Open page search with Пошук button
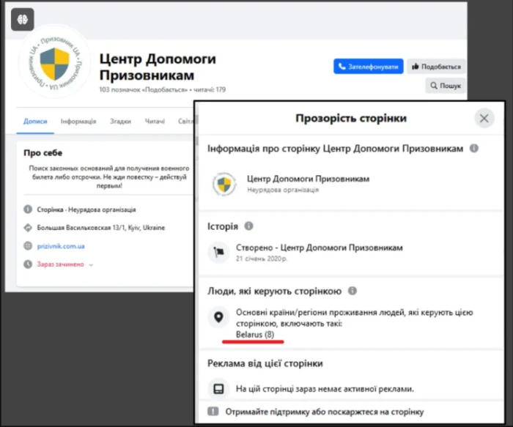This screenshot has width=513, height=427. (446, 86)
